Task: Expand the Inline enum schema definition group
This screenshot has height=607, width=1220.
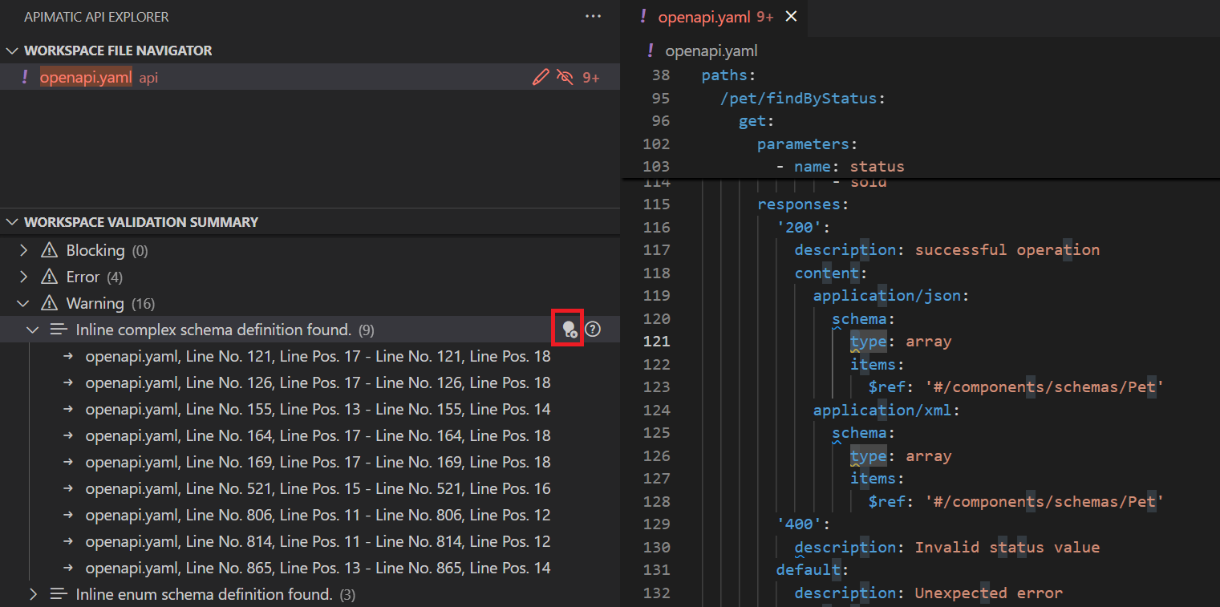Action: click(x=33, y=594)
